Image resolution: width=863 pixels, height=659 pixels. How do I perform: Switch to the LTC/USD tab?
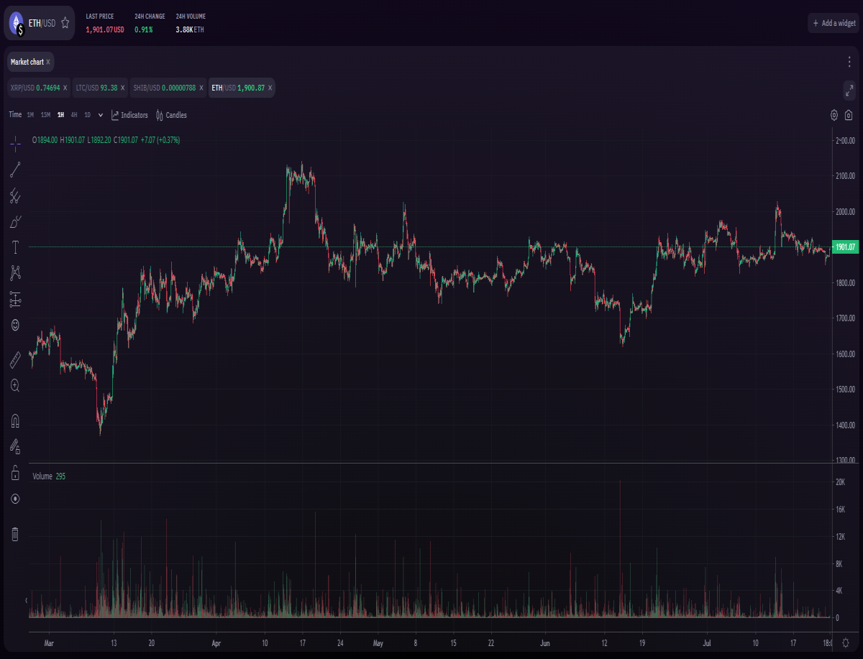pyautogui.click(x=96, y=88)
